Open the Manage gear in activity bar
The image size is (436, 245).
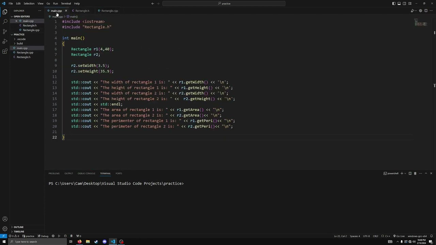coord(5,229)
